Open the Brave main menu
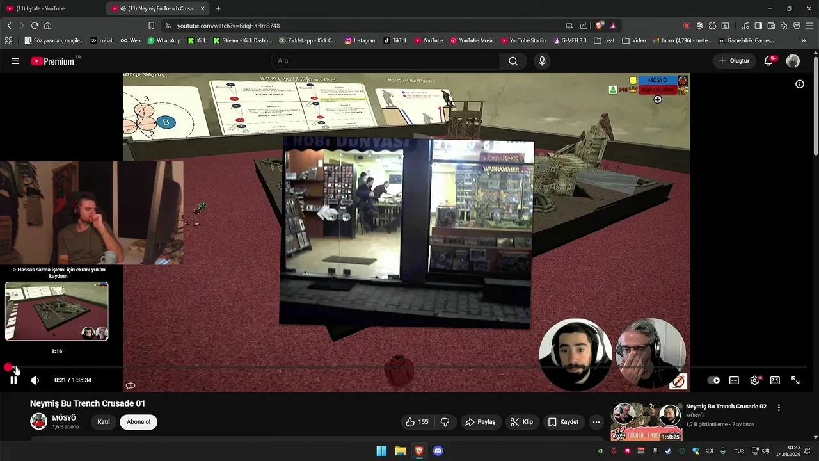The image size is (819, 461). (x=809, y=26)
